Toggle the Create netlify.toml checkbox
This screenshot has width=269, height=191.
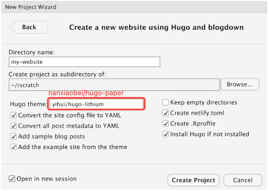(165, 113)
